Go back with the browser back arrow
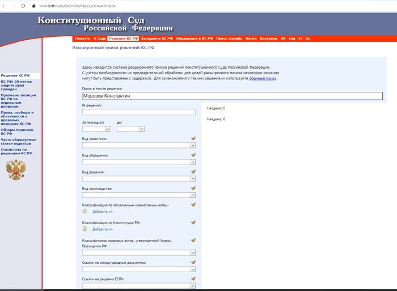 (x=3, y=6)
